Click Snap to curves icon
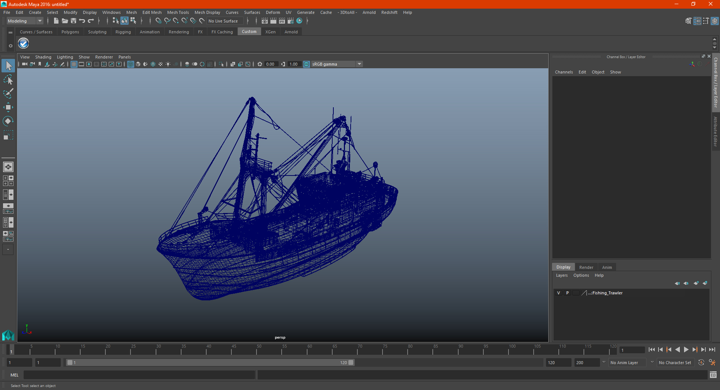 (x=167, y=21)
